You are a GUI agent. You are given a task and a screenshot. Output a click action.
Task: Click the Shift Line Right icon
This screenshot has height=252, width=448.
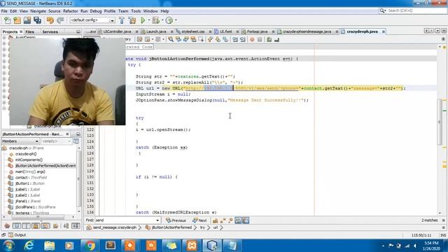tap(243, 39)
